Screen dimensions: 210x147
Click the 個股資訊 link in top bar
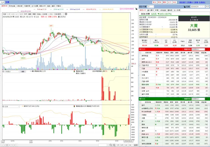pyautogui.click(x=182, y=2)
